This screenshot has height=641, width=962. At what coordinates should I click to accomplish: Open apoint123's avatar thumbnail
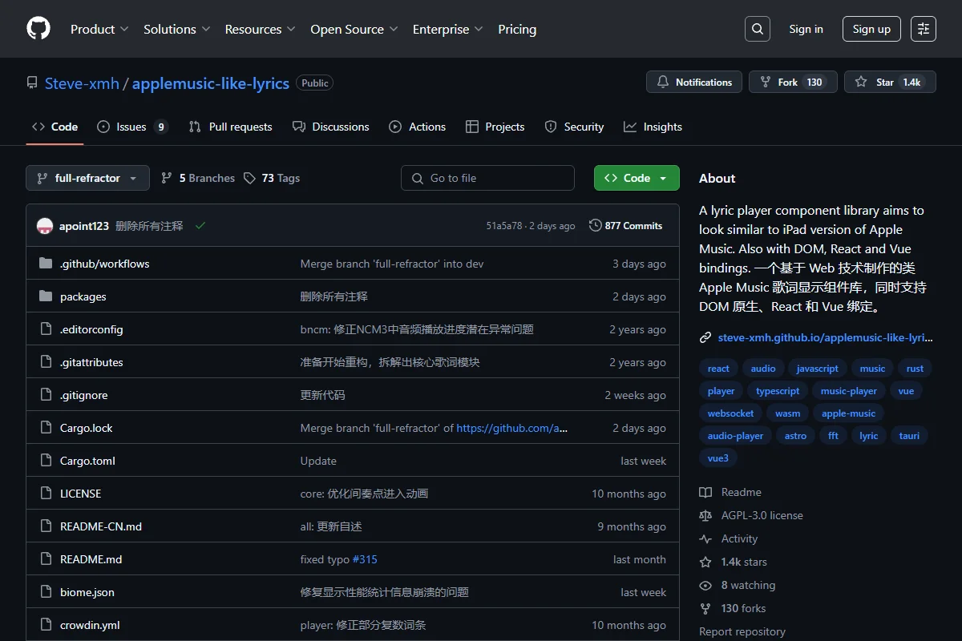coord(45,226)
